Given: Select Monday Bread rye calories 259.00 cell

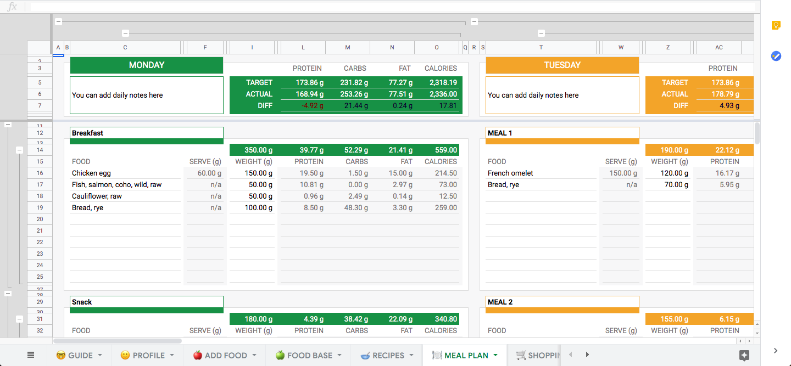Looking at the screenshot, I should coord(437,207).
